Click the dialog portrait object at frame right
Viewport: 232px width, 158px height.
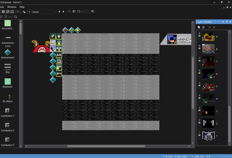click(x=172, y=39)
